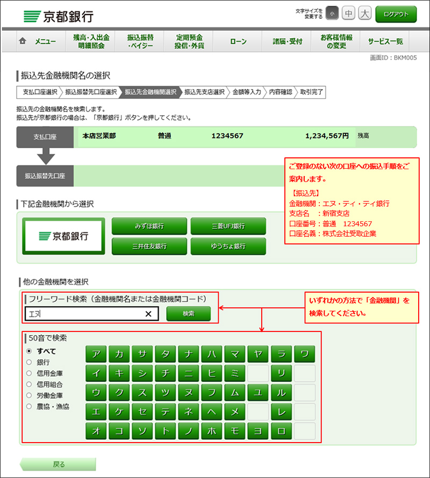Open お客様情報の変更 menu
Image resolution: width=430 pixels, height=478 pixels.
point(336,41)
